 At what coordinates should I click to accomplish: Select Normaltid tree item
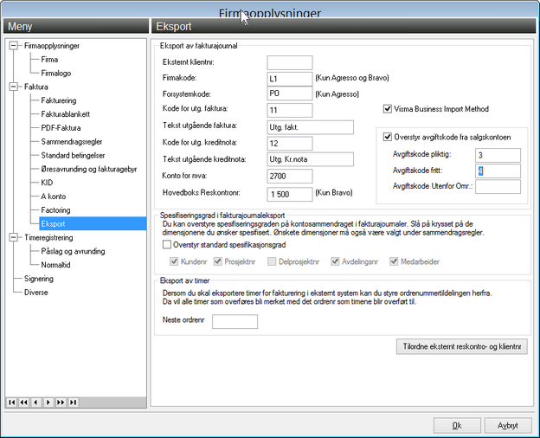(55, 265)
